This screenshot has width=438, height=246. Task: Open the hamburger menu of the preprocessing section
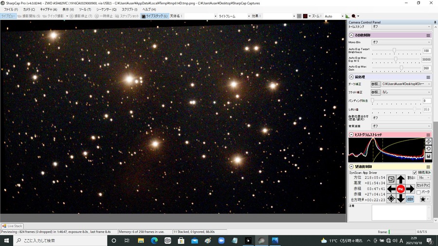428,77
